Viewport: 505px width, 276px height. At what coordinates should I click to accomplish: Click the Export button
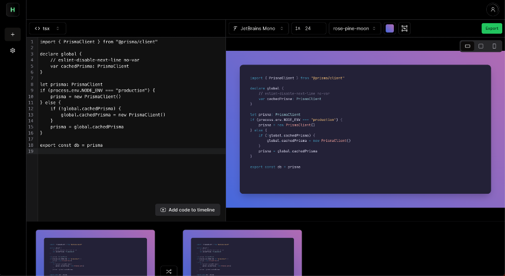(491, 28)
